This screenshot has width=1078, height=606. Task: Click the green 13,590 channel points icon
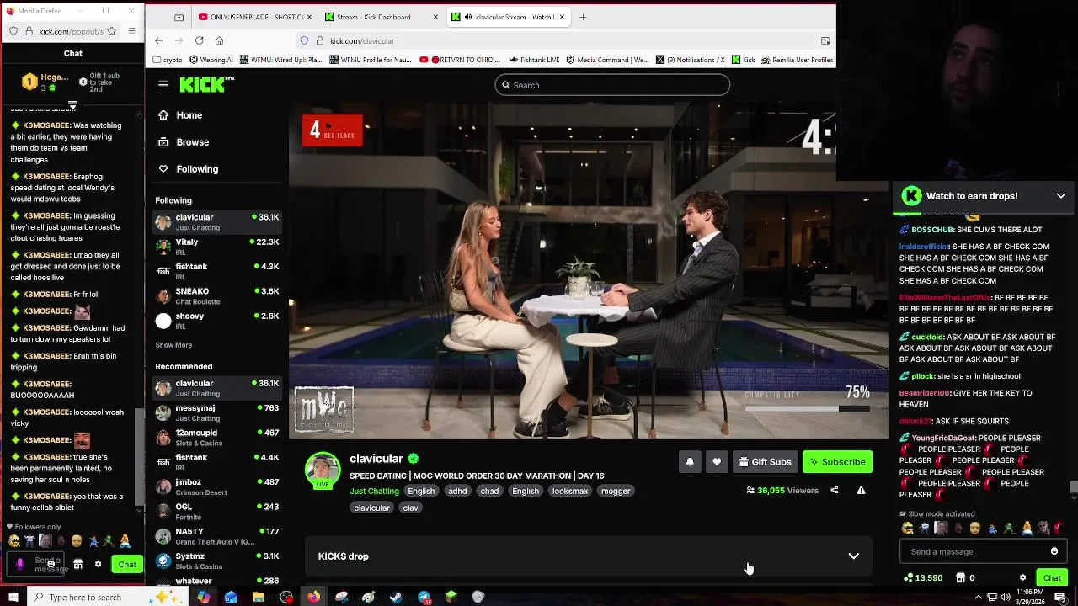(908, 577)
